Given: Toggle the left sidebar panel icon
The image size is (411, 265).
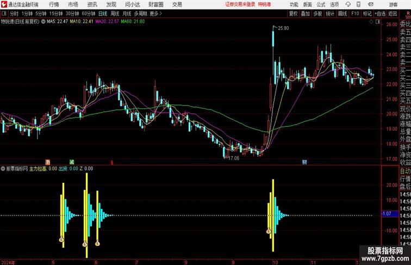Looking at the screenshot, I should click(x=4, y=14).
